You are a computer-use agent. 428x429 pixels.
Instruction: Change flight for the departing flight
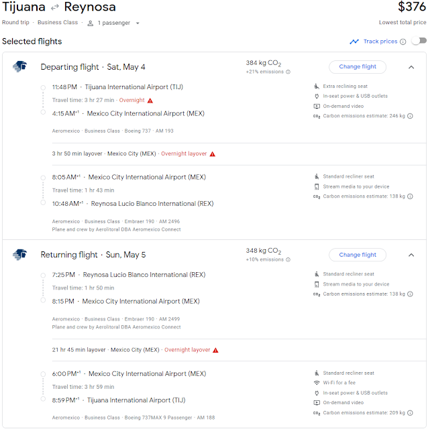(x=358, y=67)
